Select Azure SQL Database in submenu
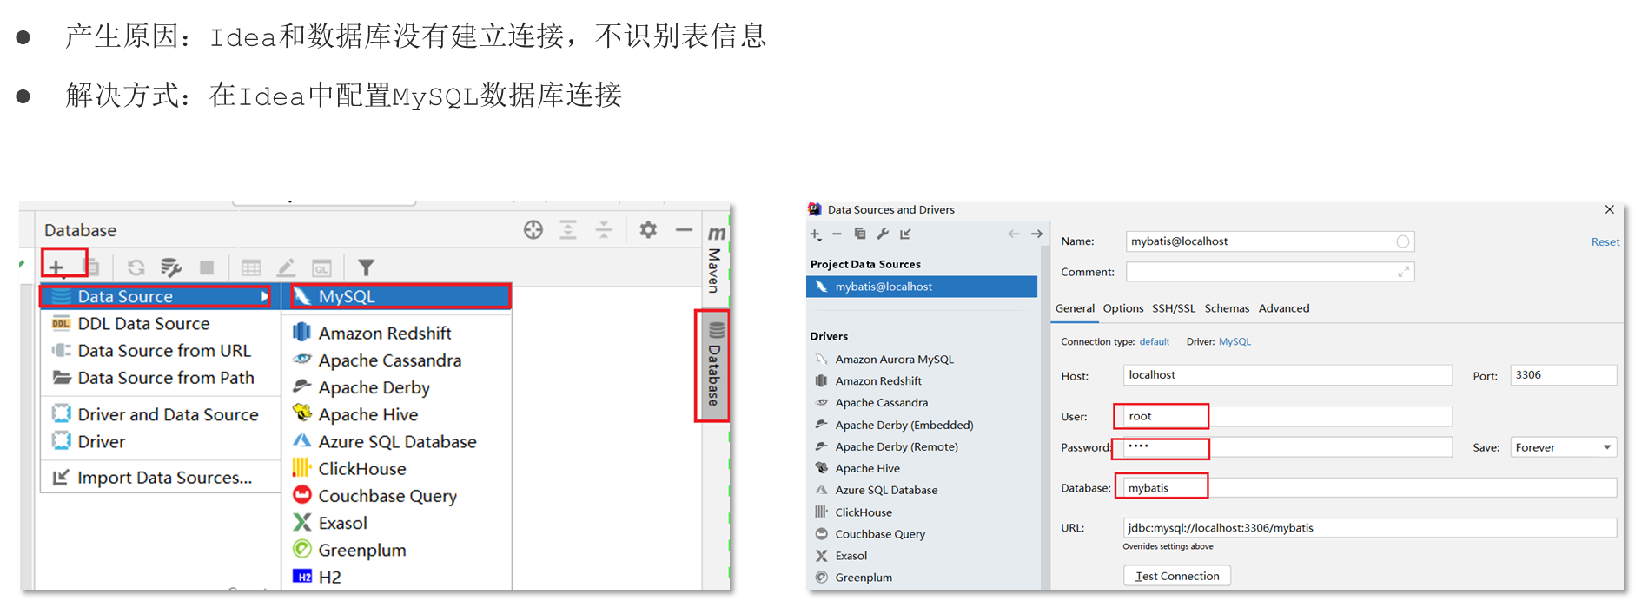Screen dimensions: 1635x601 pos(398,442)
